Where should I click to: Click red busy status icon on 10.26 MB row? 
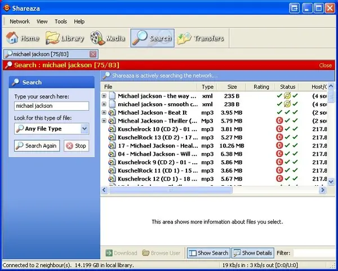pyautogui.click(x=279, y=146)
